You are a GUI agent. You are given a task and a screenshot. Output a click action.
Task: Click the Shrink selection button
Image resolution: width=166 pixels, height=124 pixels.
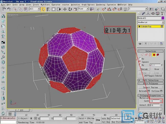(x=144, y=69)
